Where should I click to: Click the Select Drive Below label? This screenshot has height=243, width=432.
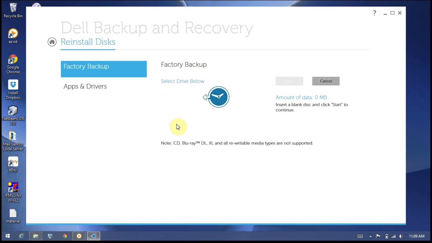[183, 81]
